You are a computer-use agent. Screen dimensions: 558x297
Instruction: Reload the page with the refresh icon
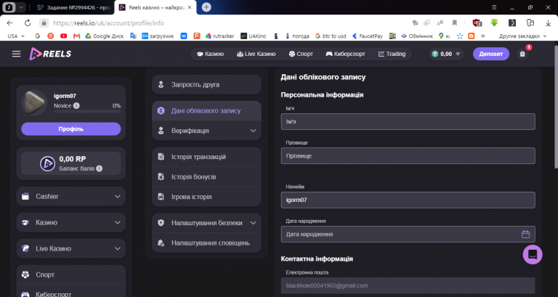tap(28, 23)
